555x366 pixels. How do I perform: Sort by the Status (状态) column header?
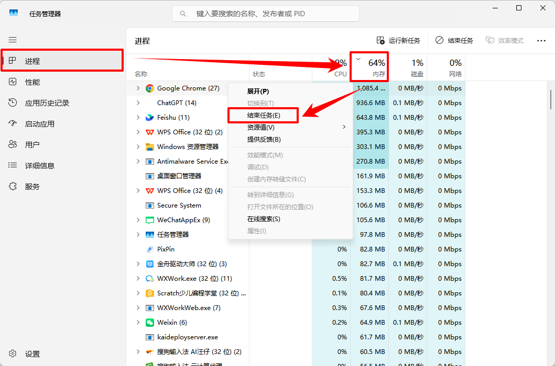click(x=259, y=74)
